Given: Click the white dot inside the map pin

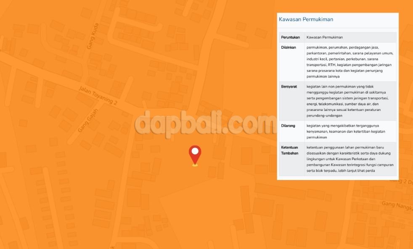Looking at the screenshot, I should click(195, 151).
